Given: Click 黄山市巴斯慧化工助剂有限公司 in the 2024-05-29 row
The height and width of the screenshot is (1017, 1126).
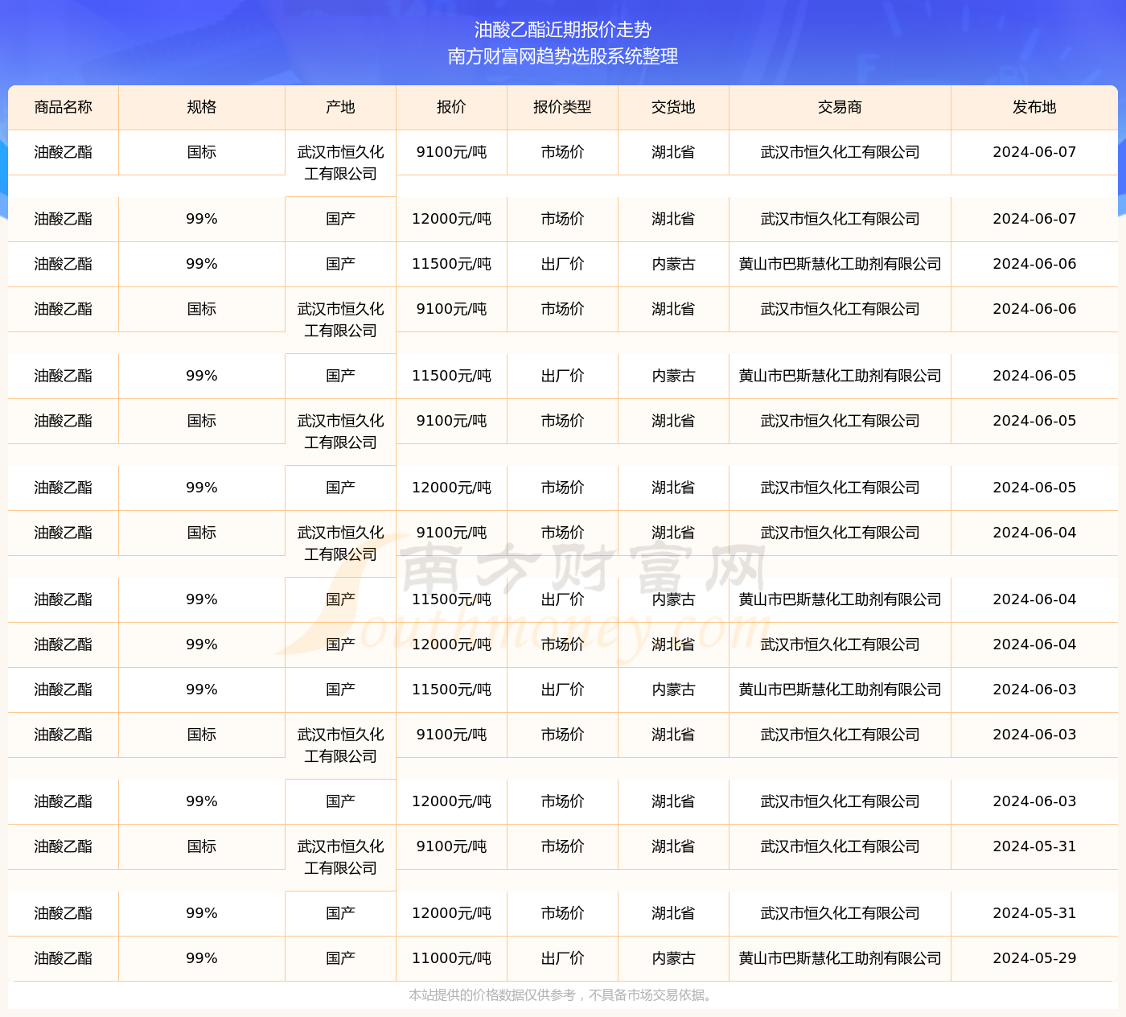Looking at the screenshot, I should click(840, 958).
